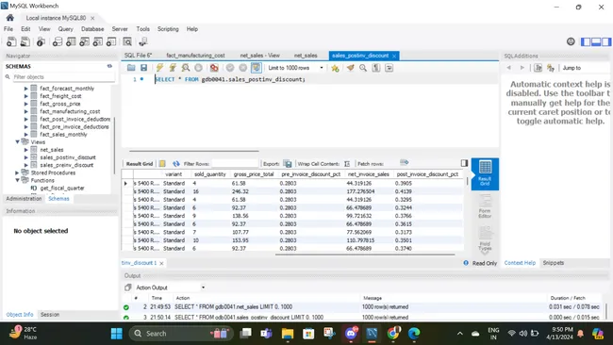613x345 pixels.
Task: Toggle the right sidebar panel visibility
Action: click(606, 41)
